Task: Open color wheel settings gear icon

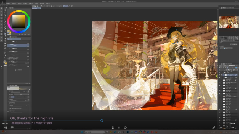Action: point(29,35)
